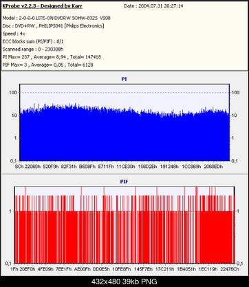Click the PIF x-axis label '22476Ch'
The height and width of the screenshot is (287, 249).
[x=229, y=269]
